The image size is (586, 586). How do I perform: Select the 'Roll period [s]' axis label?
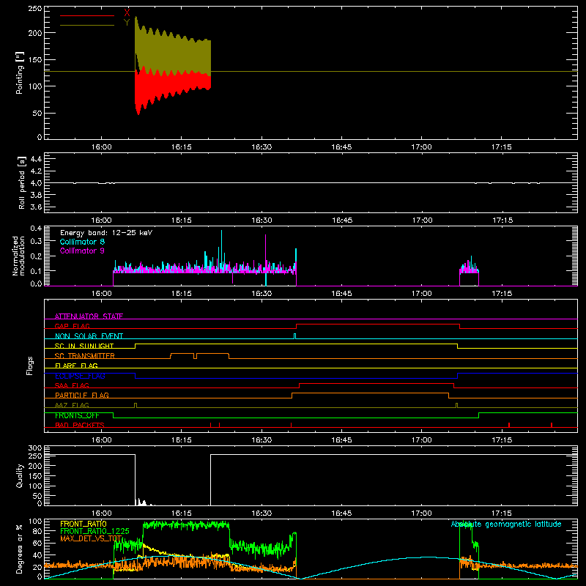[x=22, y=182]
